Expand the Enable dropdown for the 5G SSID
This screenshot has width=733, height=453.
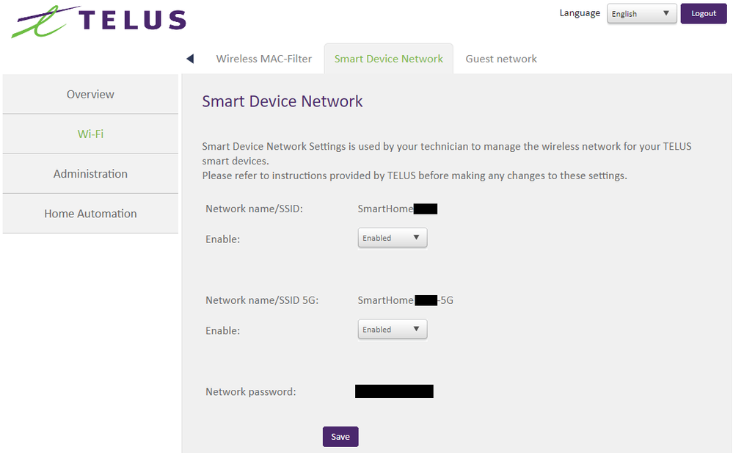pos(392,330)
